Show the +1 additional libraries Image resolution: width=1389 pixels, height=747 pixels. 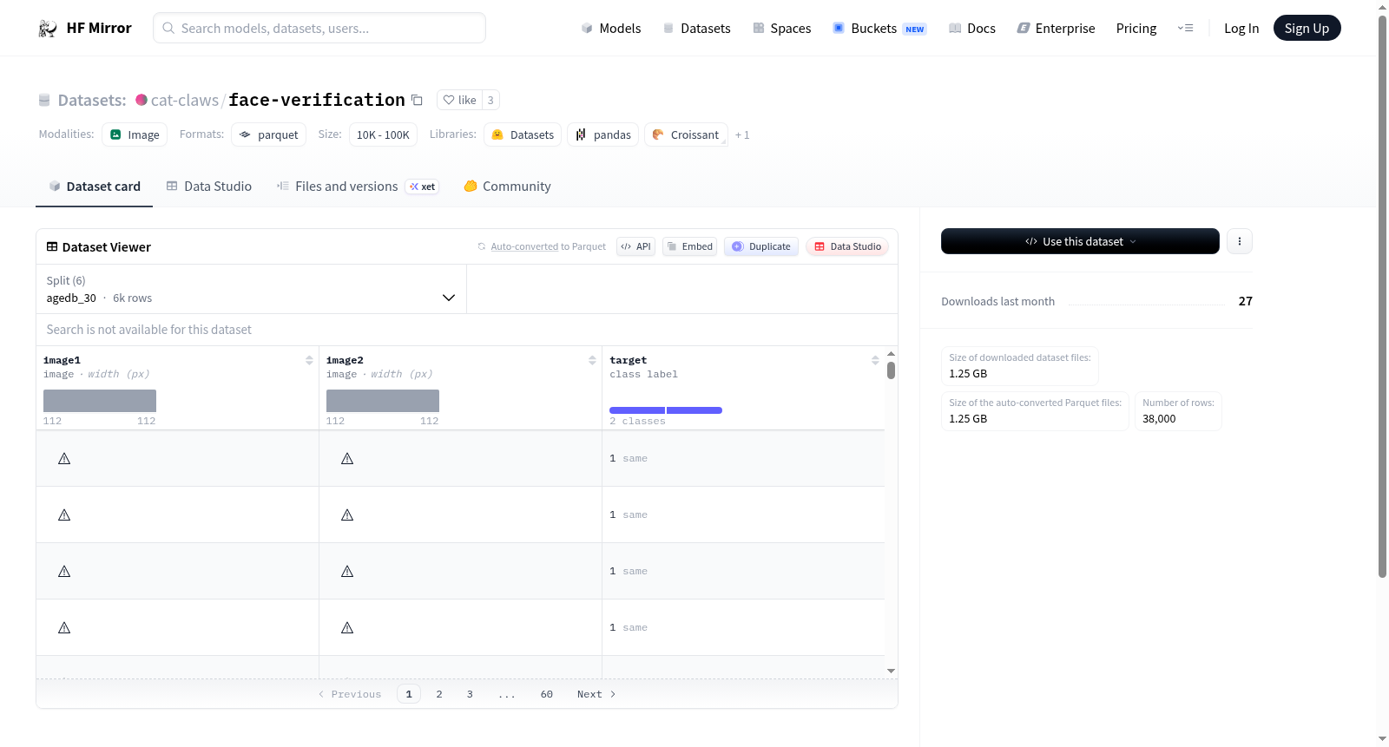click(x=742, y=134)
